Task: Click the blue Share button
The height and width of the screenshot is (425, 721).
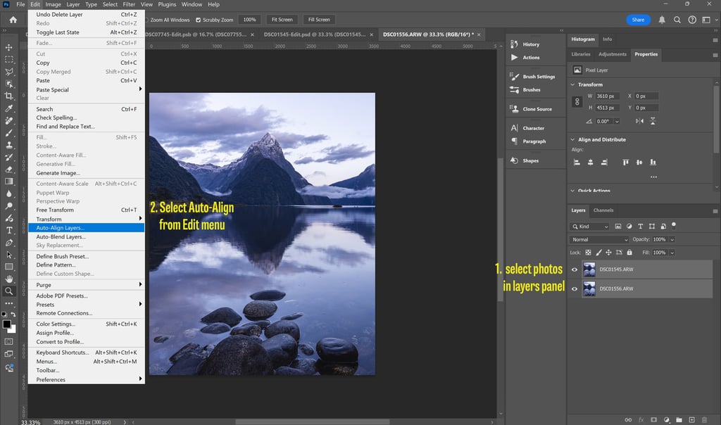Action: (638, 20)
